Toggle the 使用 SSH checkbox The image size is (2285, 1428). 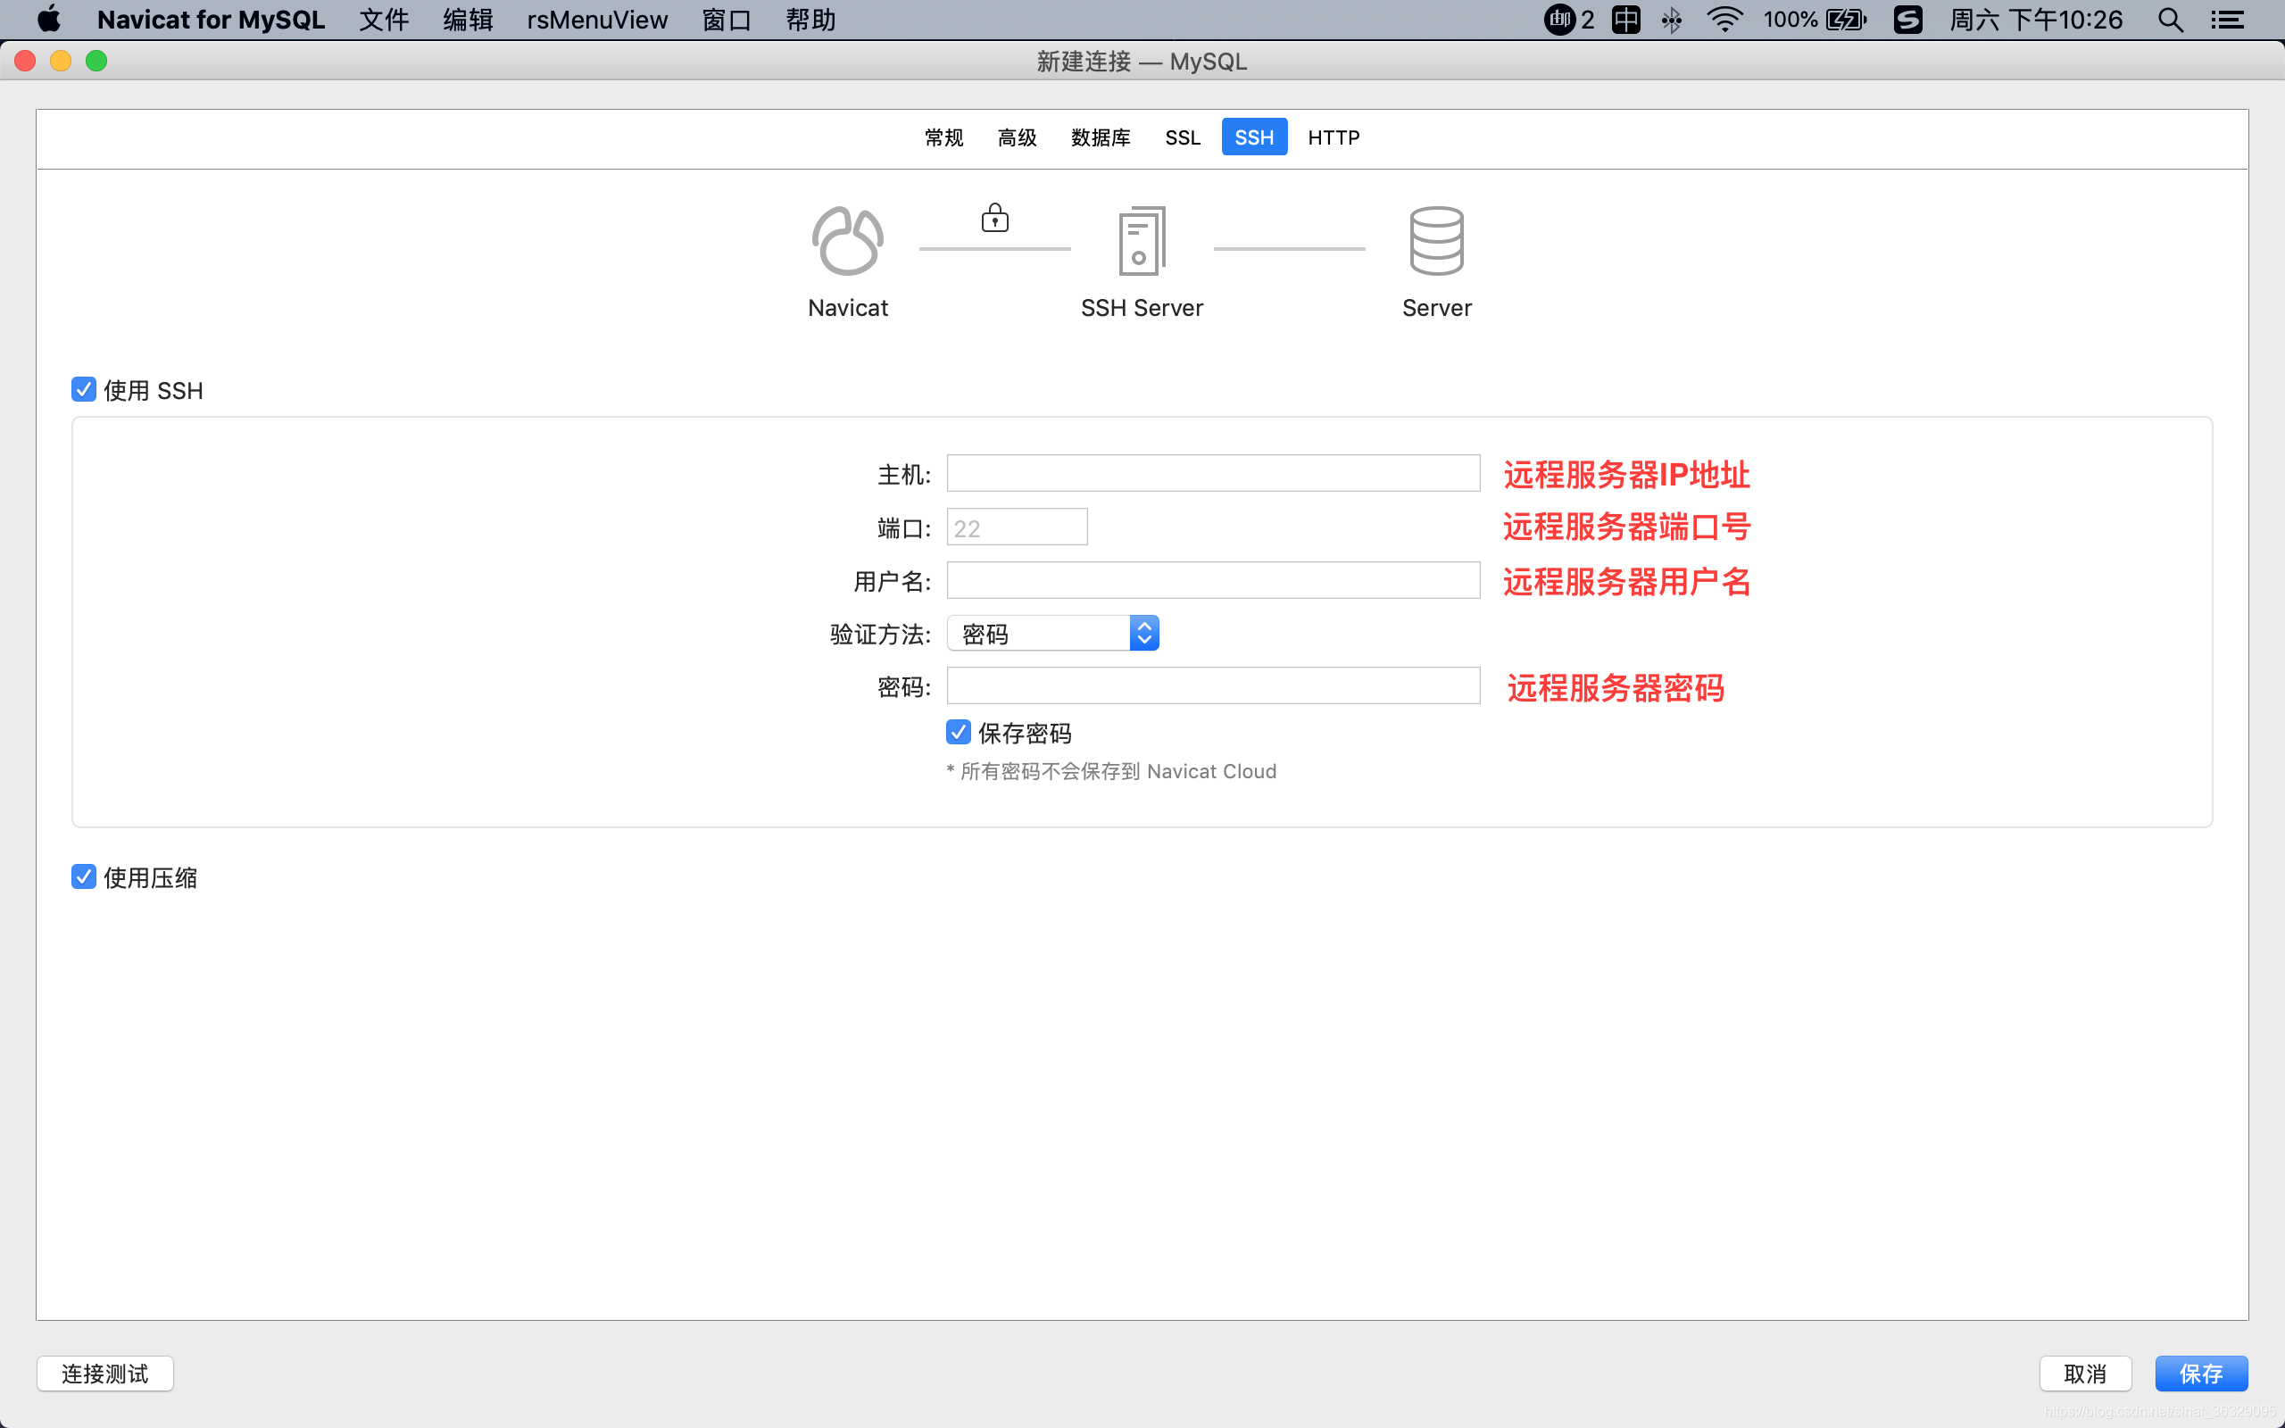83,389
